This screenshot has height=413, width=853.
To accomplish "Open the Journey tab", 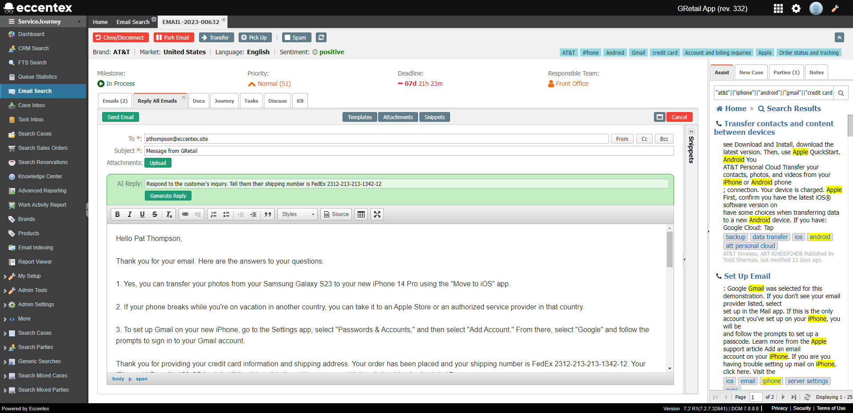I will point(224,101).
